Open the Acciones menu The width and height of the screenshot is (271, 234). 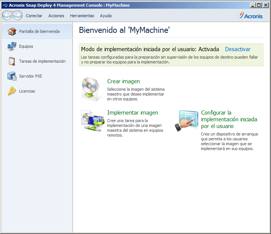click(56, 16)
